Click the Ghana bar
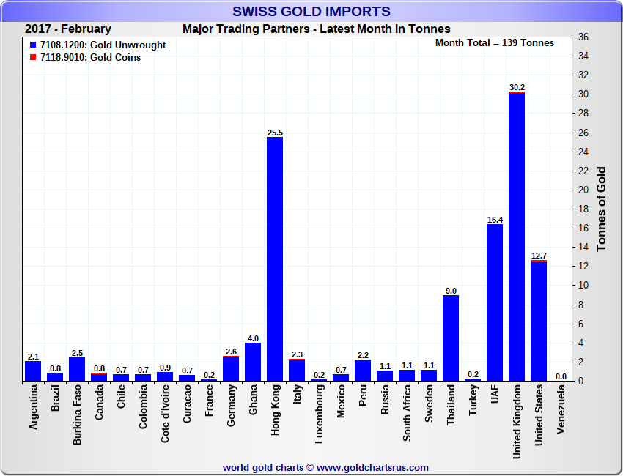This screenshot has width=623, height=476. (253, 362)
